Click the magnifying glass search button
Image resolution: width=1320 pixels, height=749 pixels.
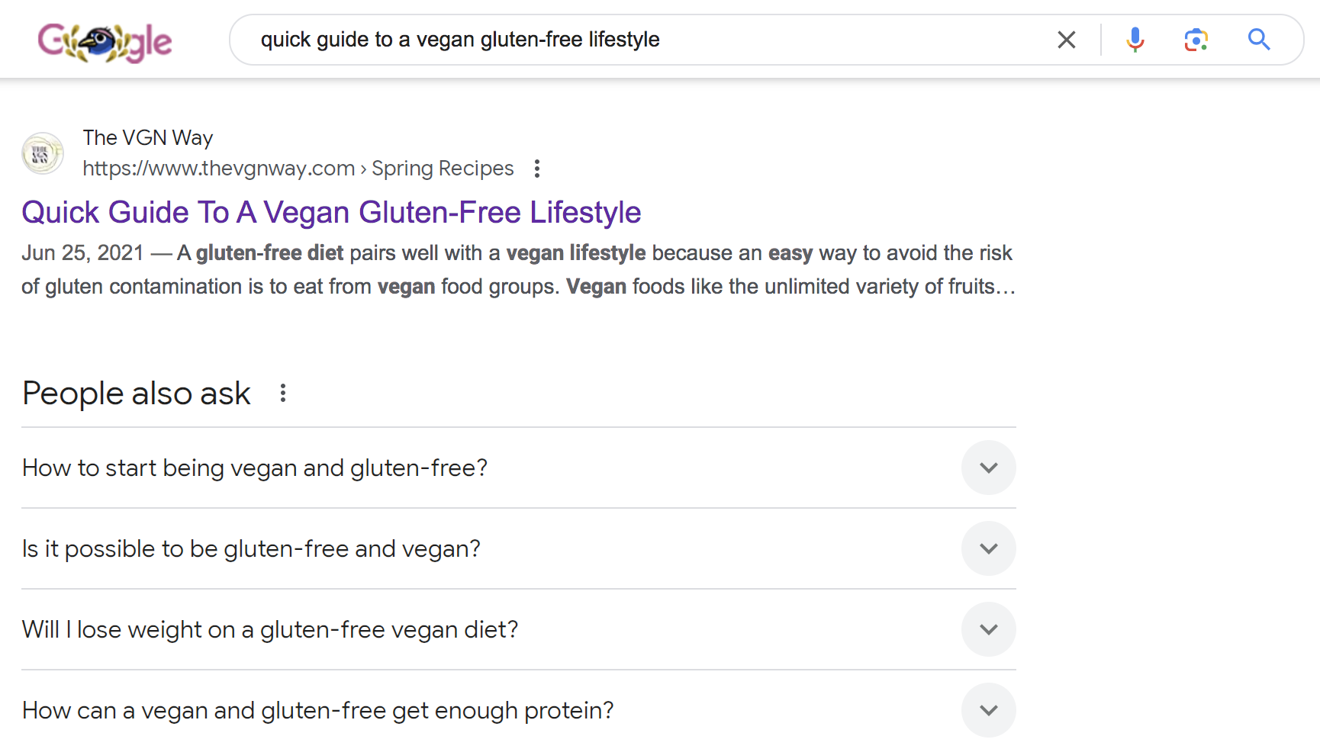[x=1259, y=40]
